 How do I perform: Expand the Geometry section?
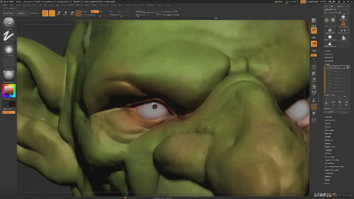328,54
